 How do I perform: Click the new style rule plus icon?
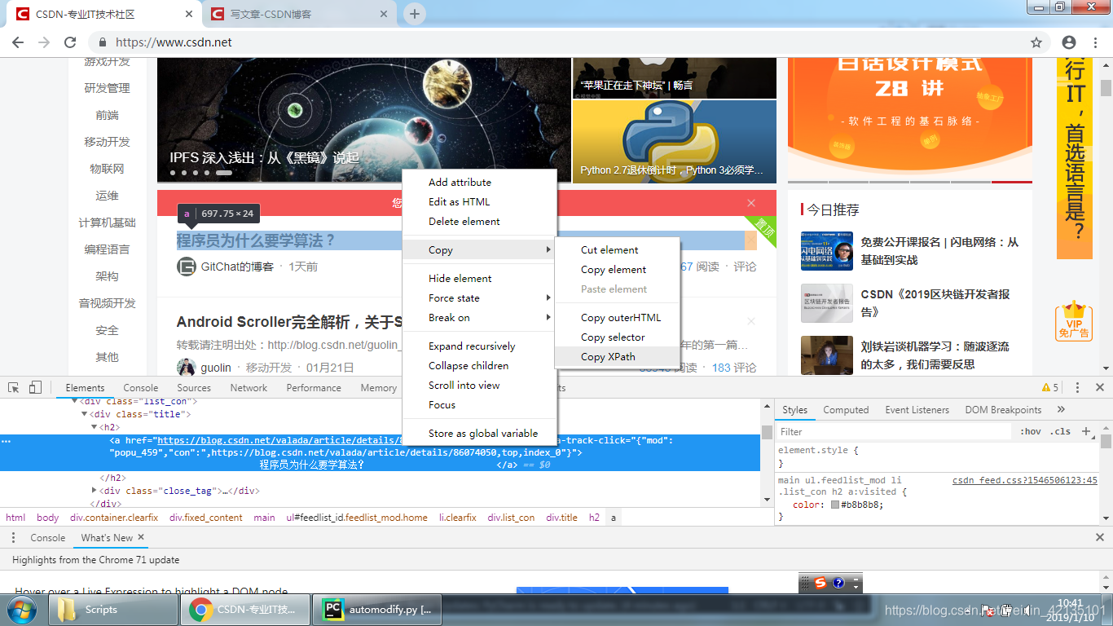[x=1086, y=431]
